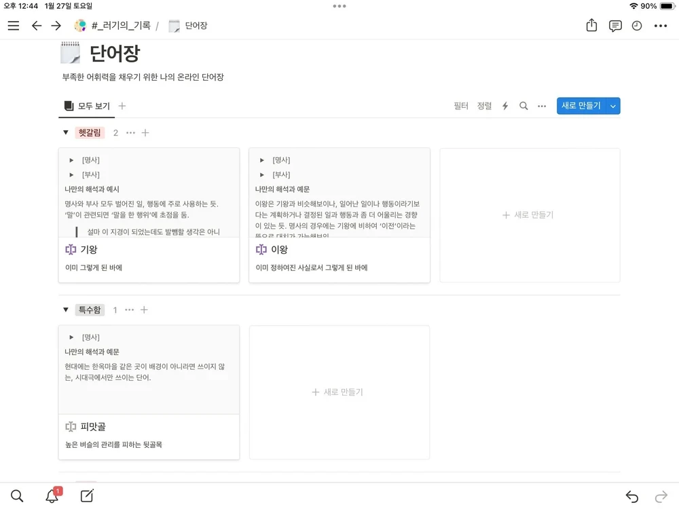
Task: Undo with the bottom arrow
Action: click(x=632, y=497)
